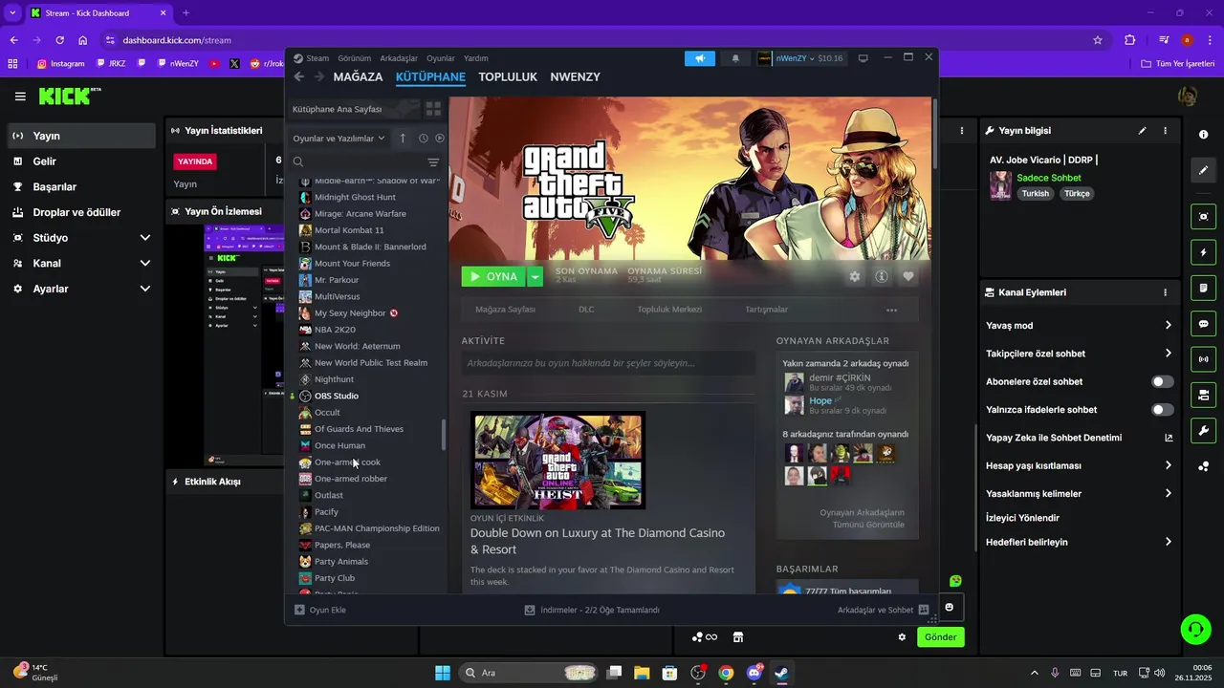Open Diamond Casino Heist news thumbnail
Viewport: 1224px width, 688px height.
(558, 461)
